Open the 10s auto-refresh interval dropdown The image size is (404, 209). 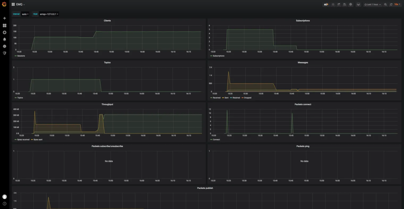pyautogui.click(x=397, y=5)
